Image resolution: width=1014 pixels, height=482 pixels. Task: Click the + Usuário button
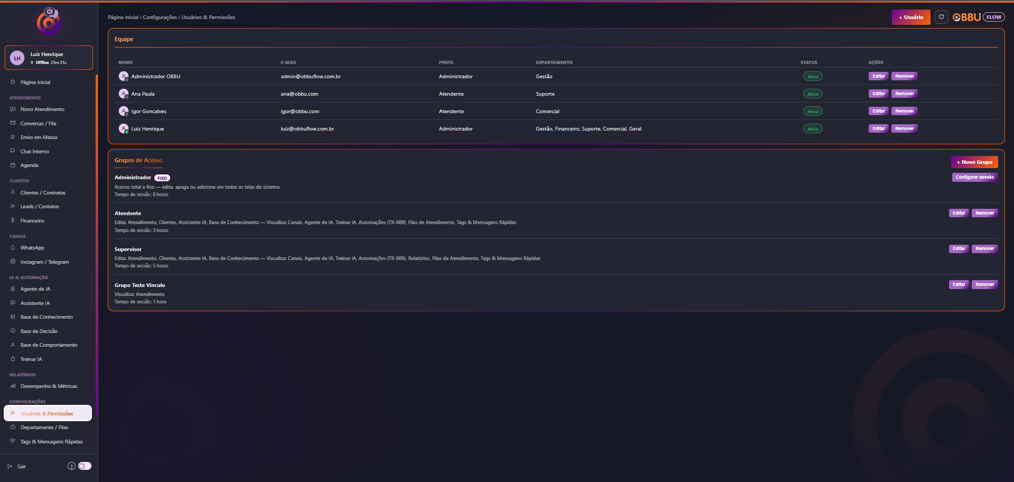(911, 17)
